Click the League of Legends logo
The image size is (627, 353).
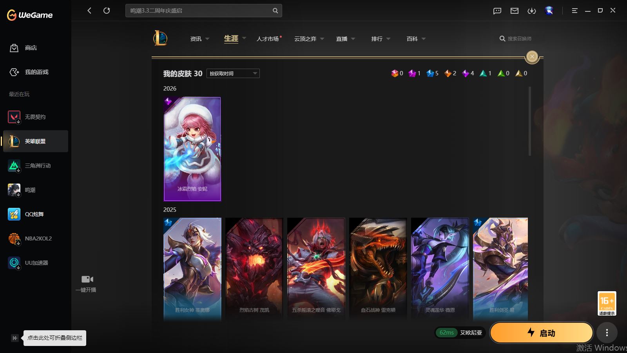click(160, 38)
